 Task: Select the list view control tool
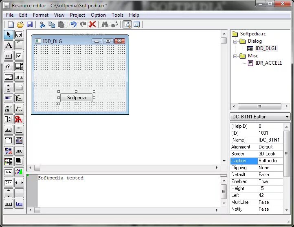pos(9,109)
